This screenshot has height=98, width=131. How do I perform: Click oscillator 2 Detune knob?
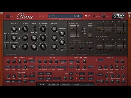tap(34, 38)
